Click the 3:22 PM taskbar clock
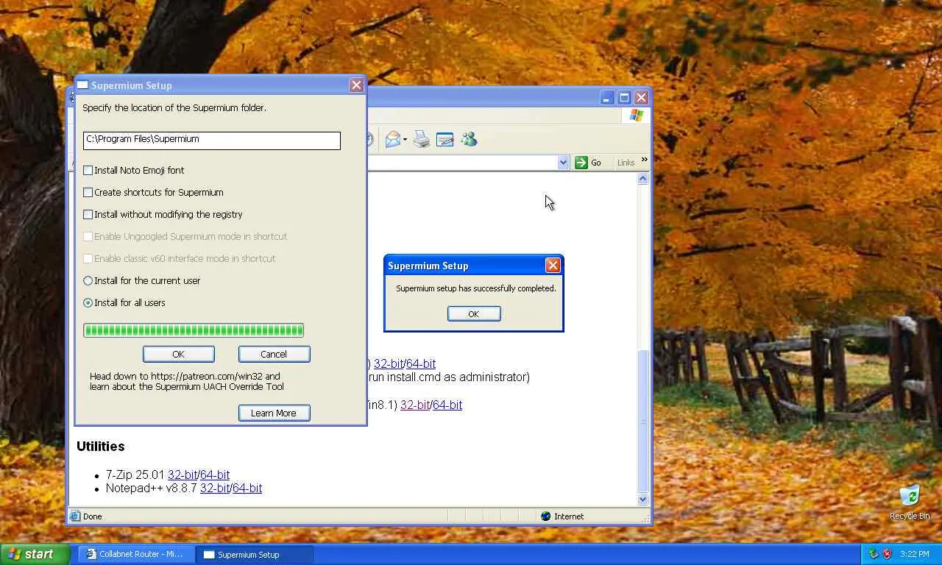Image resolution: width=942 pixels, height=565 pixels. (914, 554)
